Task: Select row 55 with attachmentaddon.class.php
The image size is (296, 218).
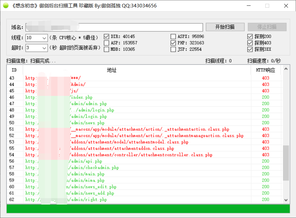Action: click(x=144, y=149)
